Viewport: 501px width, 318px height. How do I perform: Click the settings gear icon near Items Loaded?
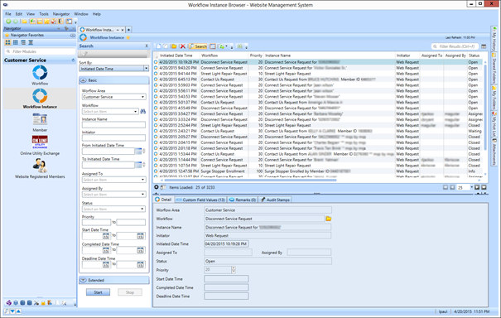(x=157, y=187)
